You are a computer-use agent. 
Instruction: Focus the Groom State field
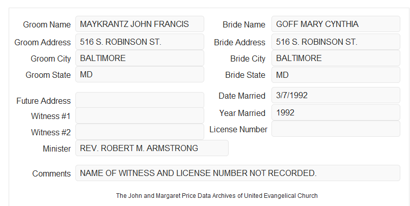[x=140, y=74]
